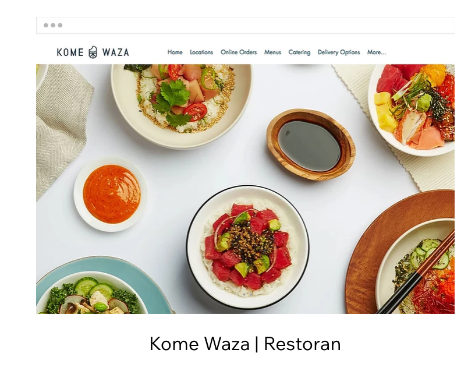This screenshot has width=475, height=367.
Task: Open the Home navigation link
Action: [x=175, y=52]
